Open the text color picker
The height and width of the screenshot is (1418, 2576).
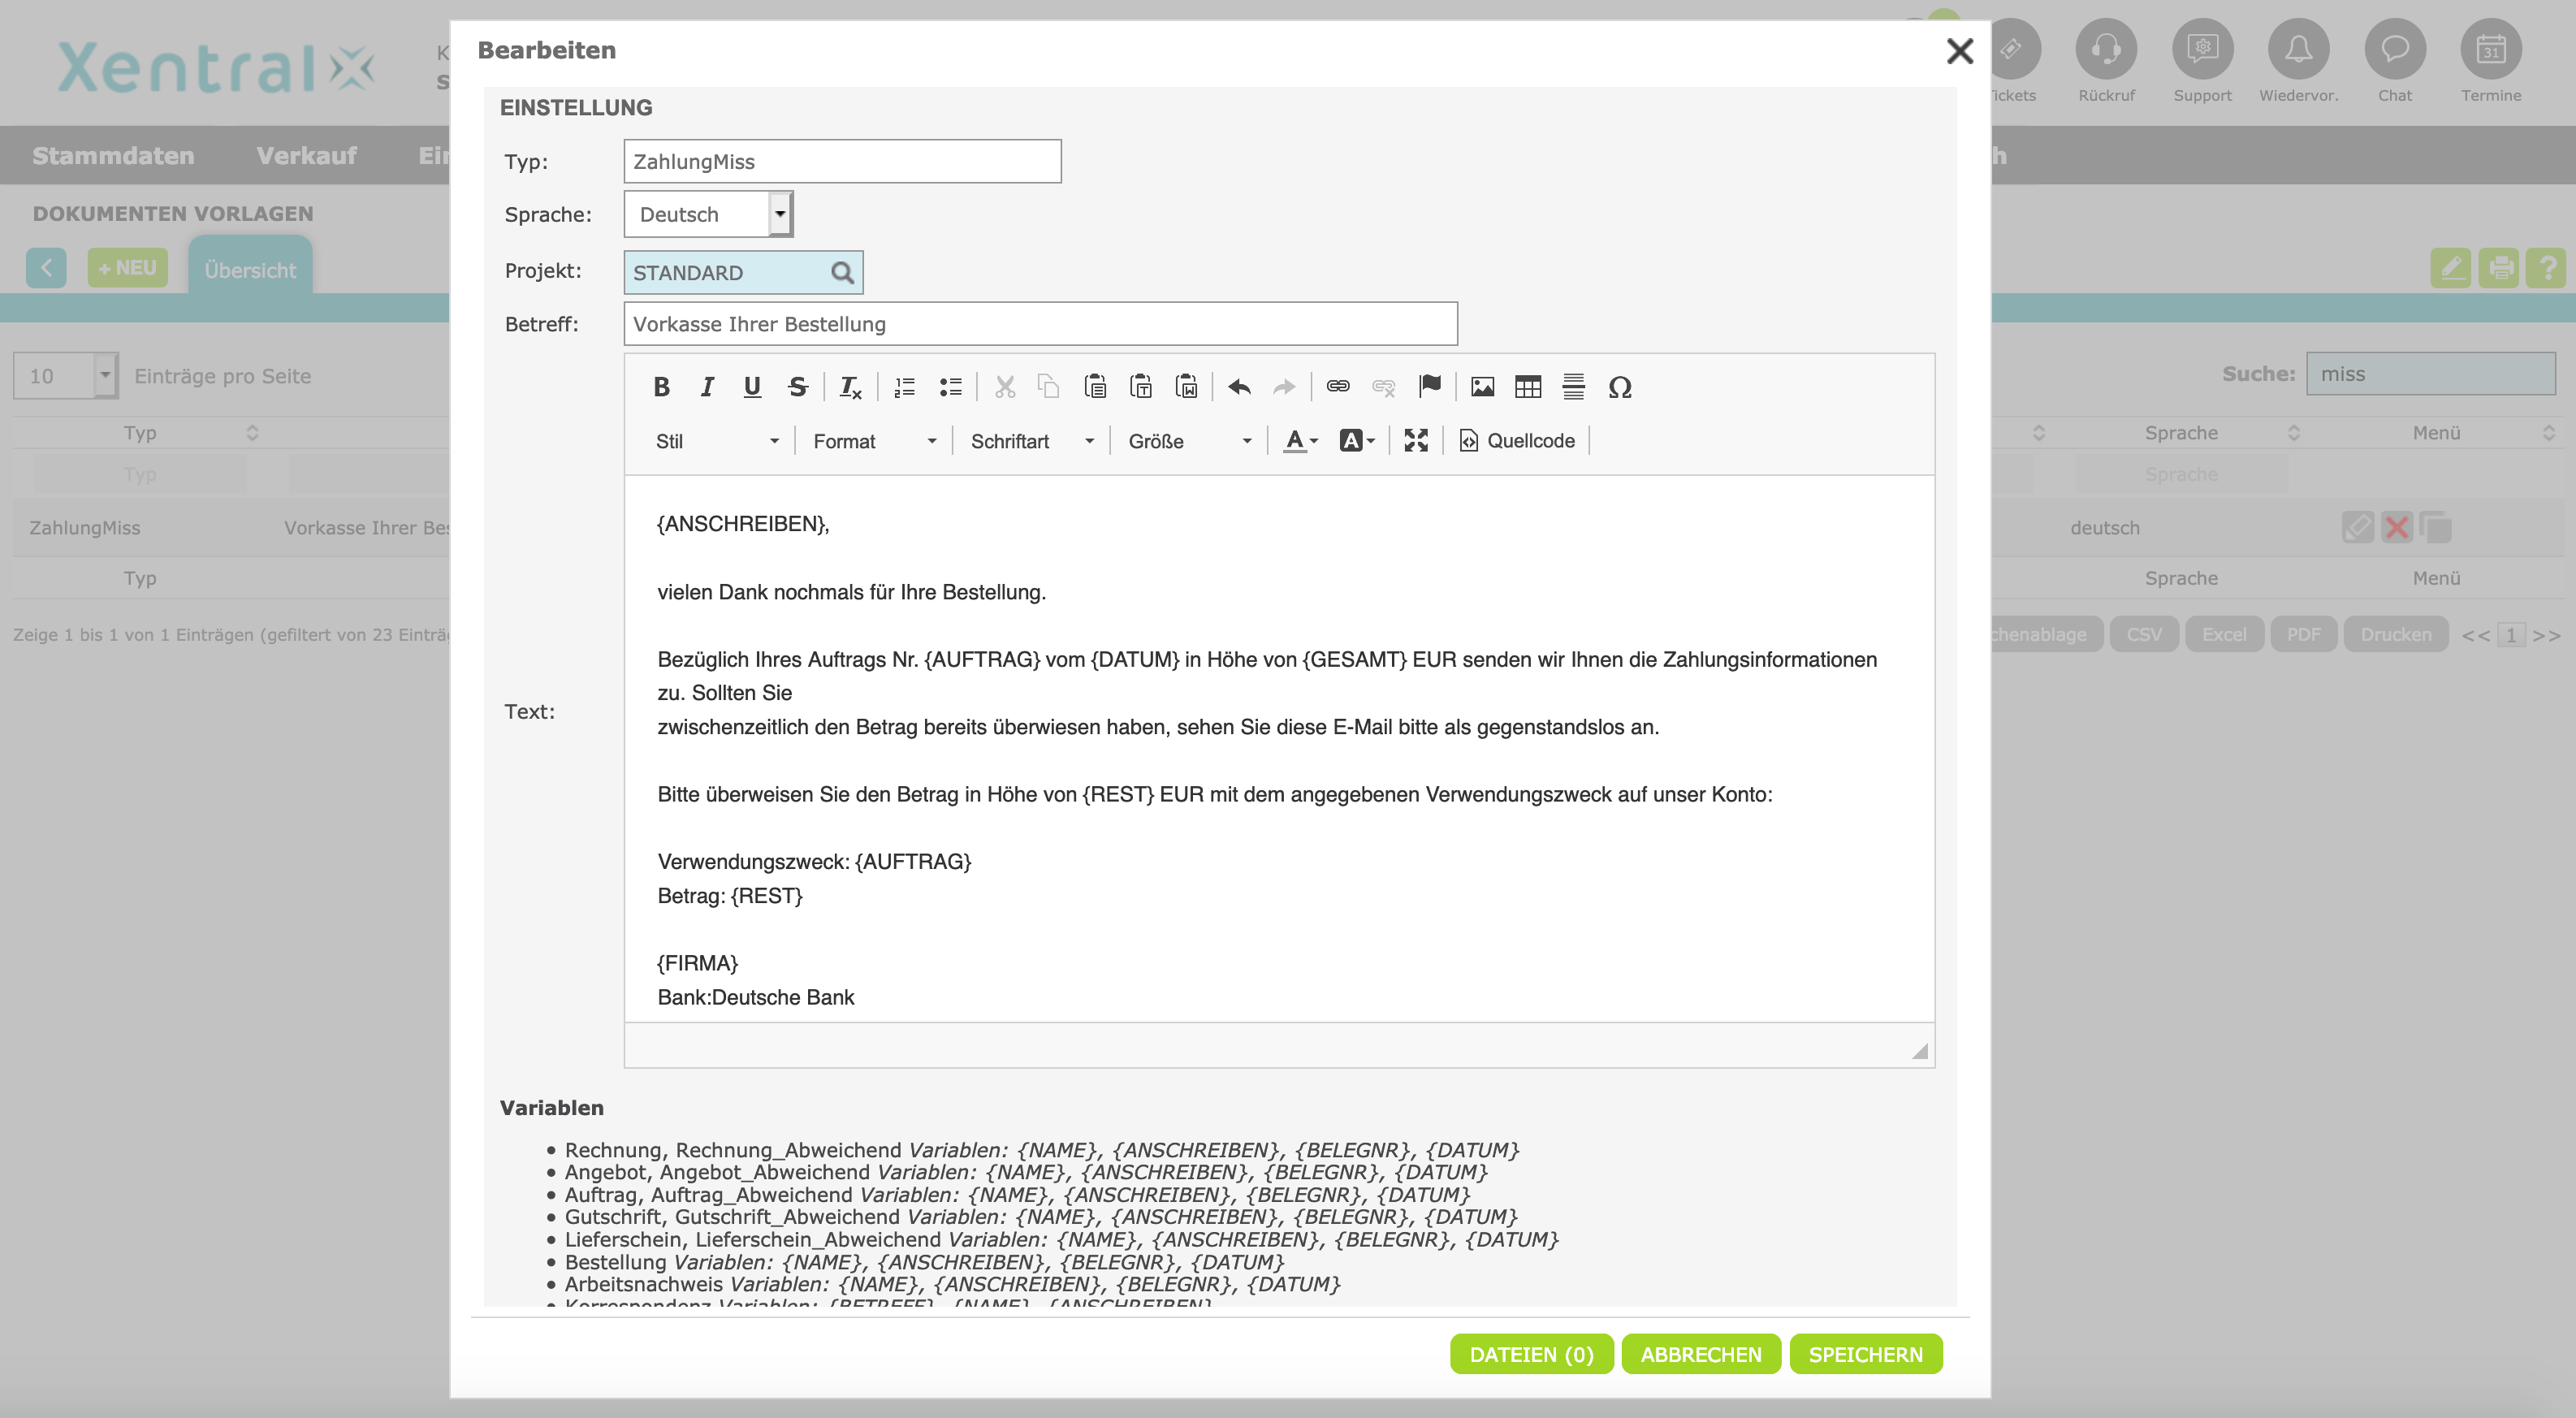click(x=1300, y=441)
